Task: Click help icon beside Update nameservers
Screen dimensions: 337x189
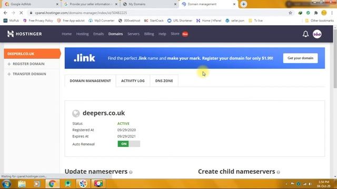Action: (x=131, y=172)
